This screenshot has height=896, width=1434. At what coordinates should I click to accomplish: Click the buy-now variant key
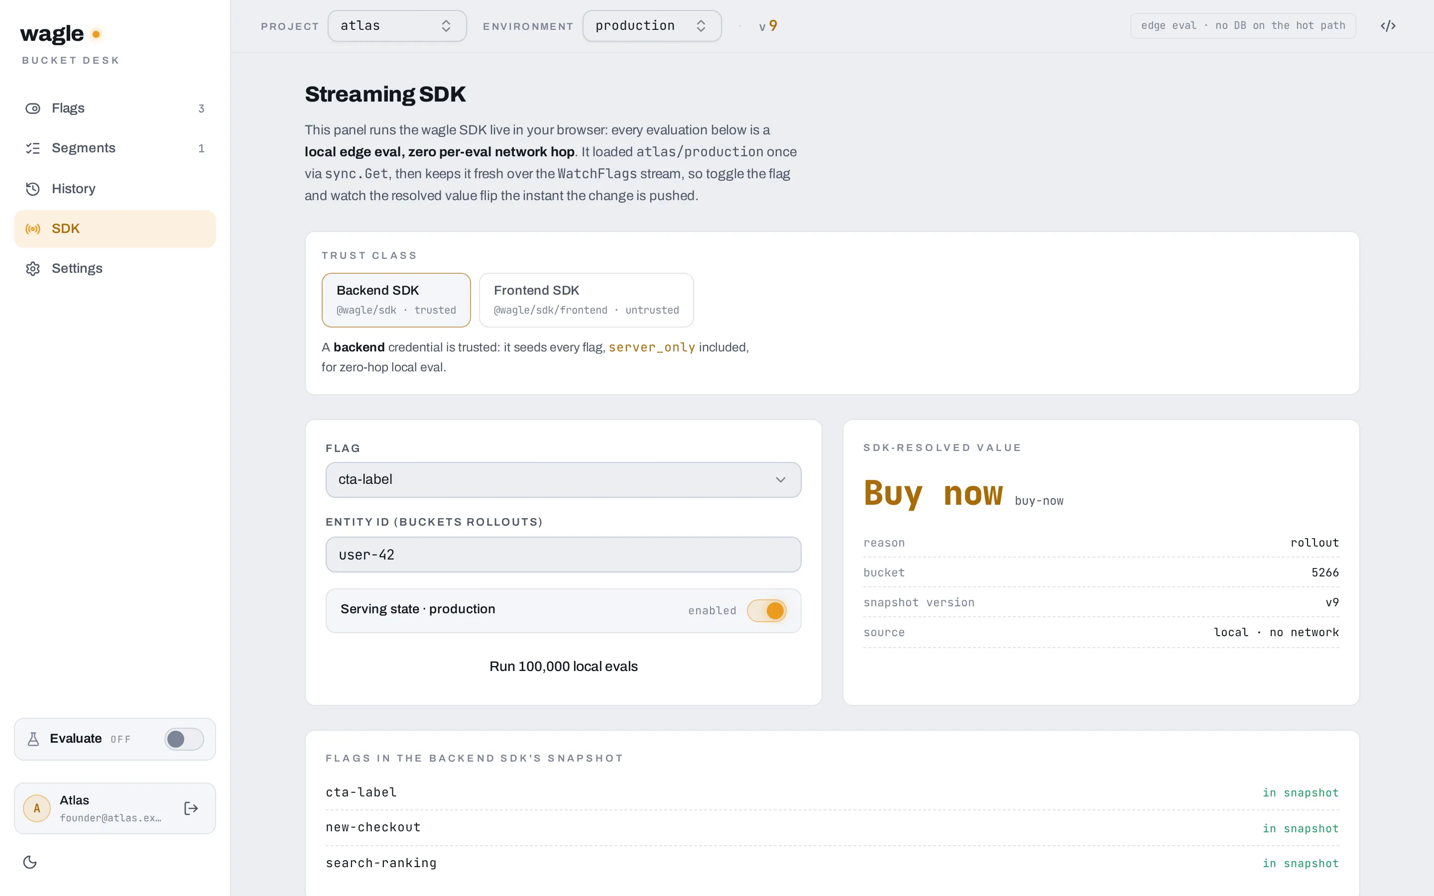[x=1039, y=501]
